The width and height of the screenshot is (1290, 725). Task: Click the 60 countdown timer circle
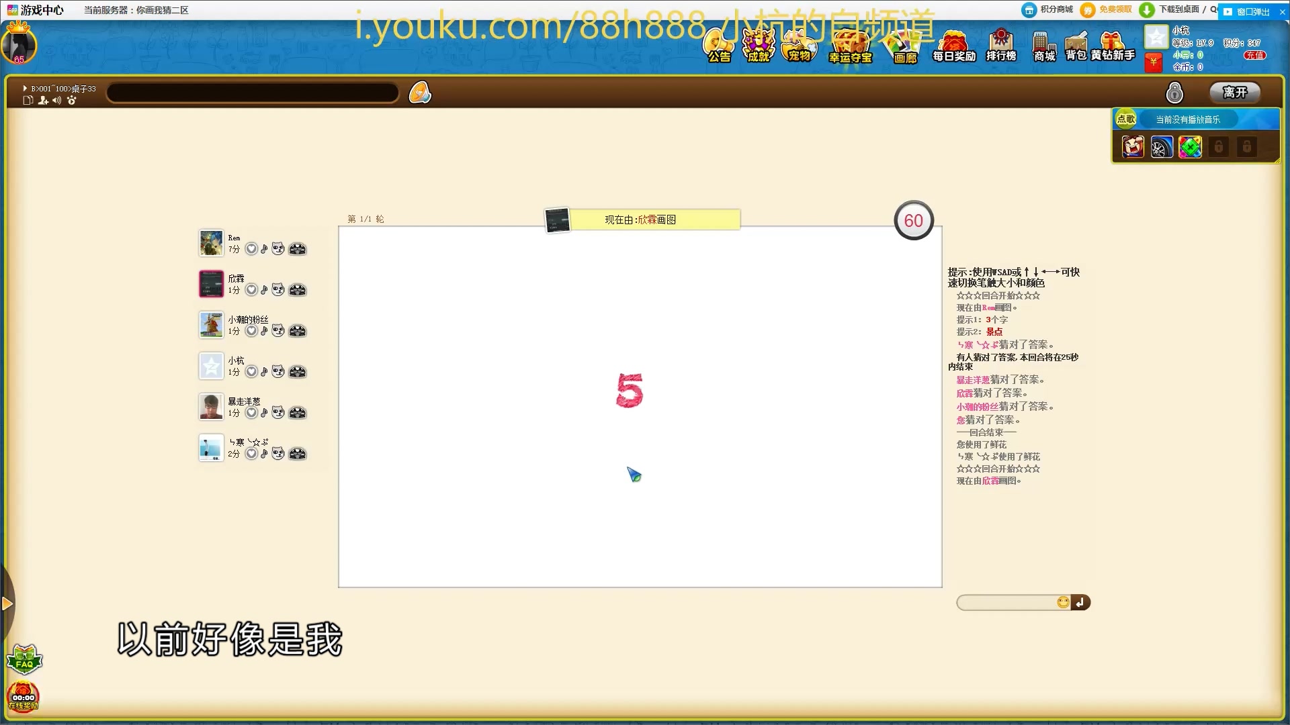click(x=914, y=220)
